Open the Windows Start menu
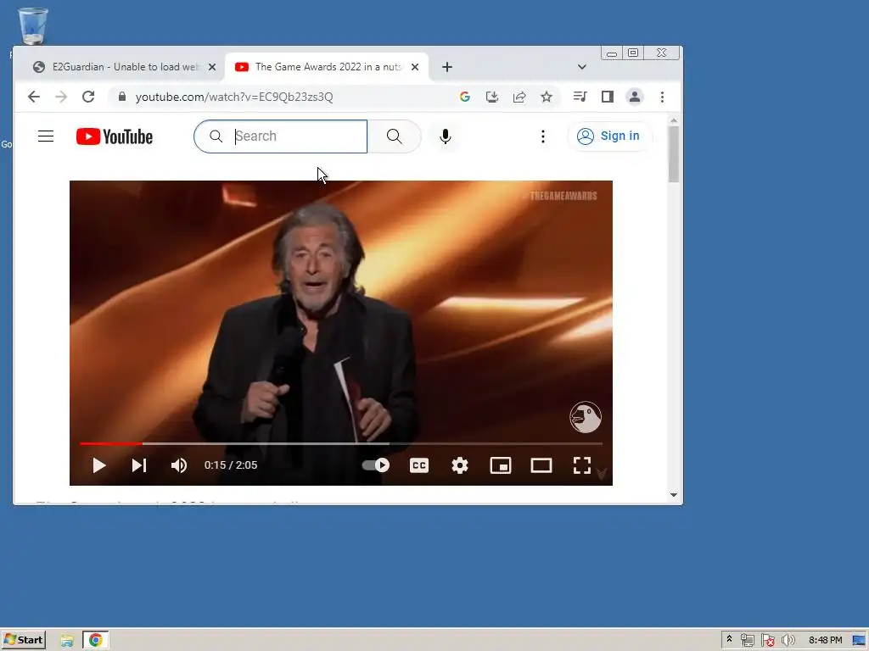Image resolution: width=869 pixels, height=651 pixels. pyautogui.click(x=23, y=640)
